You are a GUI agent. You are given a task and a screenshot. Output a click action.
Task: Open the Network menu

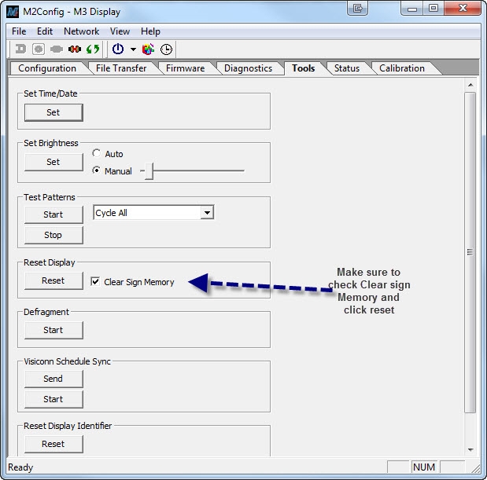(x=82, y=31)
